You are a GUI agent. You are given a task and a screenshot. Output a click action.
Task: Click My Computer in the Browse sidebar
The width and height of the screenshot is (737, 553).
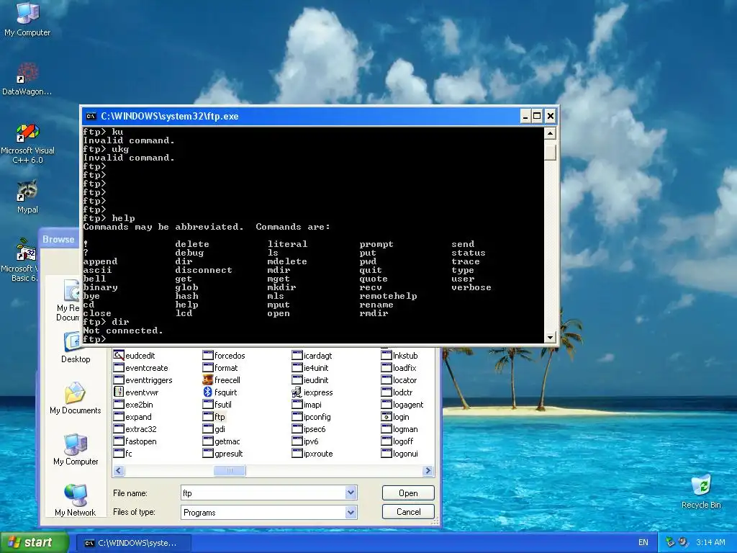[x=75, y=449]
